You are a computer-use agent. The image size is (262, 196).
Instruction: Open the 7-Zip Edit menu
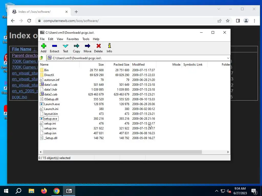[x=51, y=39]
